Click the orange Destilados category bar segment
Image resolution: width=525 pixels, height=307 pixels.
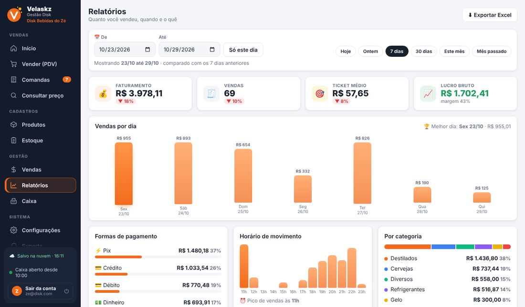coord(408,247)
